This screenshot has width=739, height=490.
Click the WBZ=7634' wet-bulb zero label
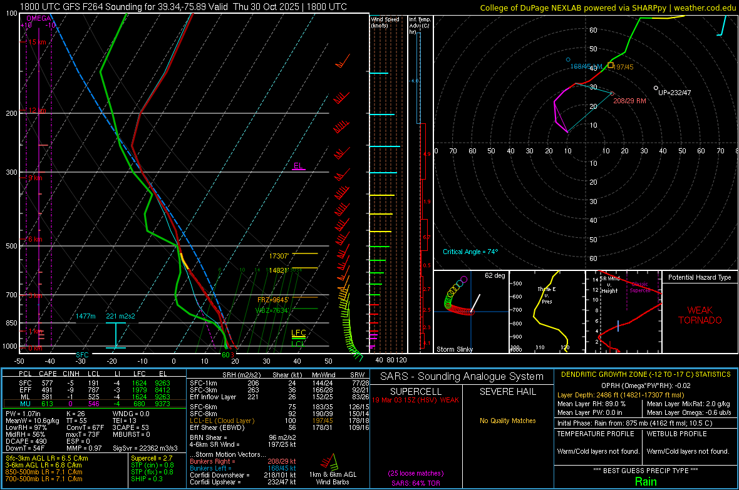tap(272, 310)
